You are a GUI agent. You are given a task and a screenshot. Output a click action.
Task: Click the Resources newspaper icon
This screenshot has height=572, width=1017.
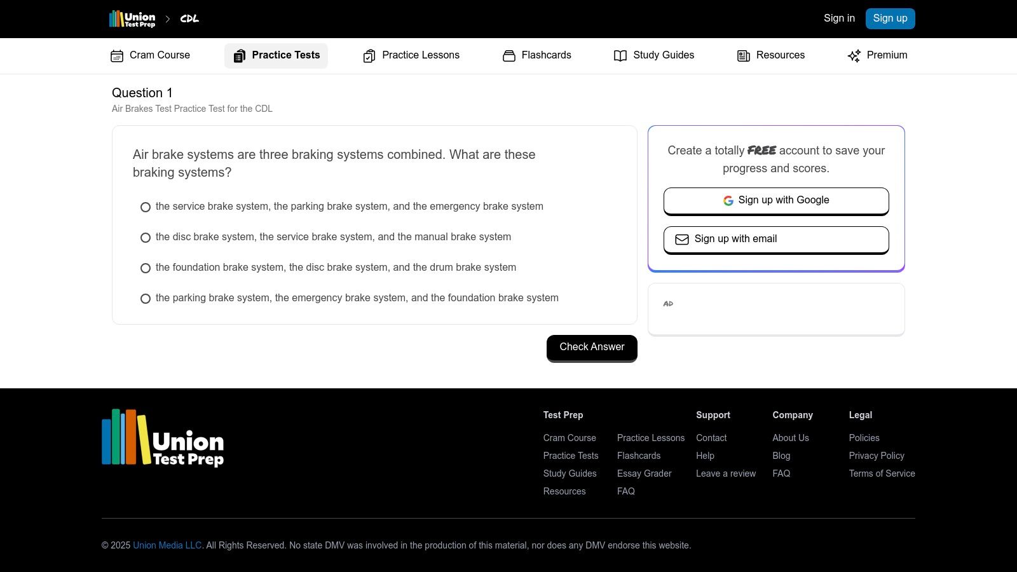tap(744, 56)
